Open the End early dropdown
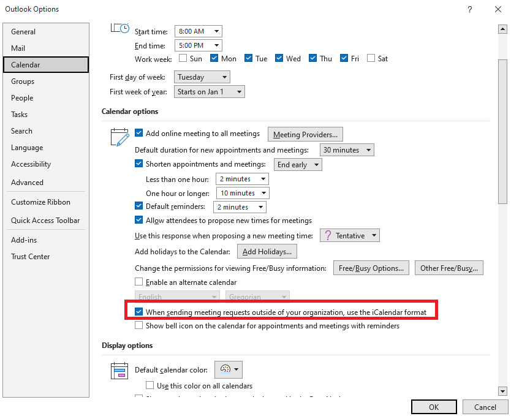 (x=298, y=165)
